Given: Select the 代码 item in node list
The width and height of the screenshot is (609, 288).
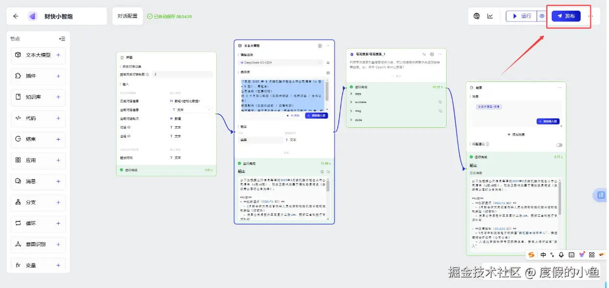Looking at the screenshot, I should point(38,118).
